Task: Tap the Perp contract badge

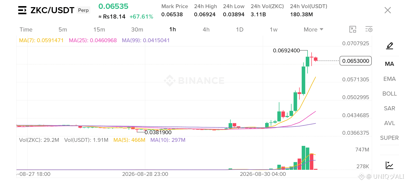Action: pos(83,10)
